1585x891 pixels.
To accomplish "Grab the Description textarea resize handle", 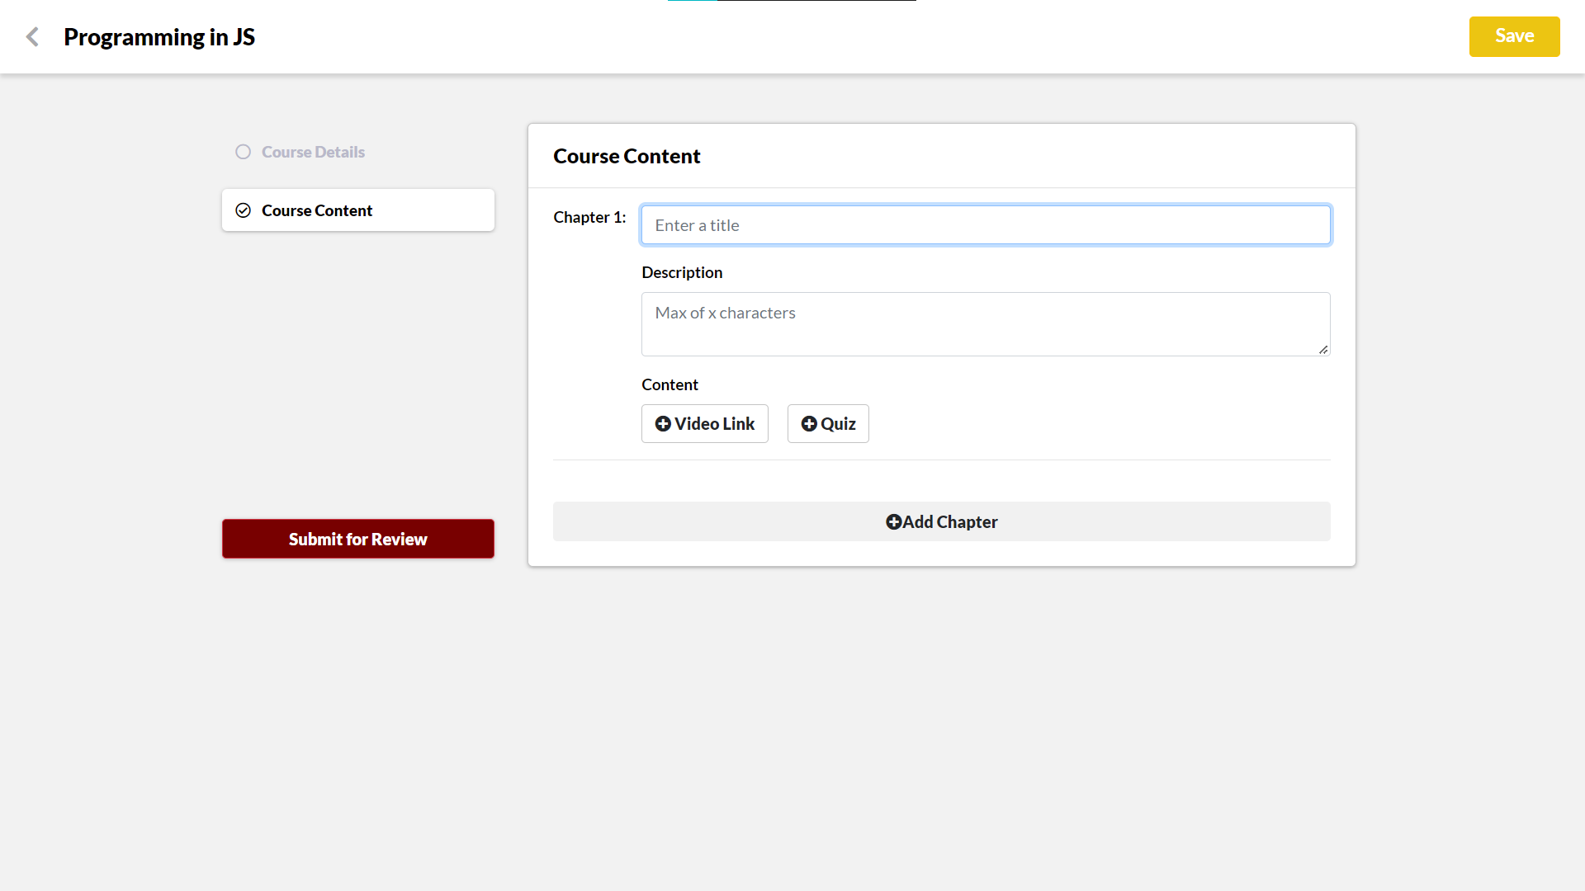I will point(1323,350).
